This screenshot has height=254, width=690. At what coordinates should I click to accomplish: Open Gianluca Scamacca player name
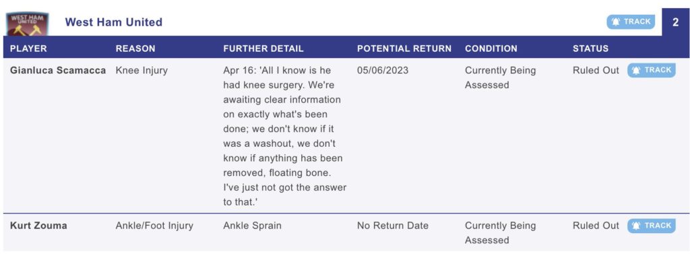coord(58,71)
